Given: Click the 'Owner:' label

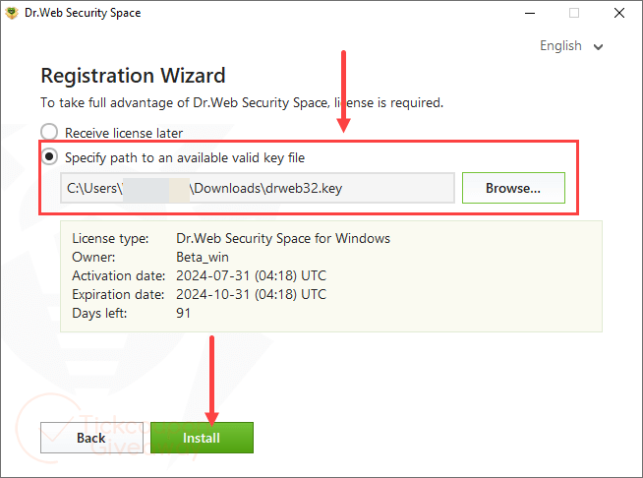Looking at the screenshot, I should [93, 258].
